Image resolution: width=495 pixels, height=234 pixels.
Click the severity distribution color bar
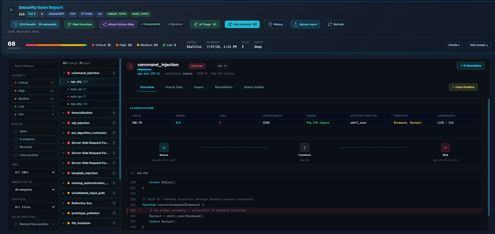56,45
